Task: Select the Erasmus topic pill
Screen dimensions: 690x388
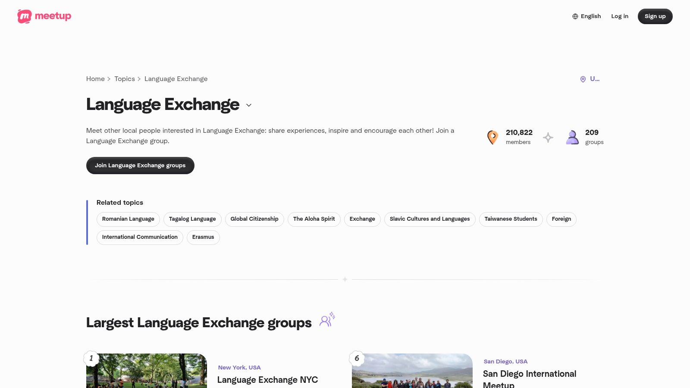Action: tap(203, 237)
